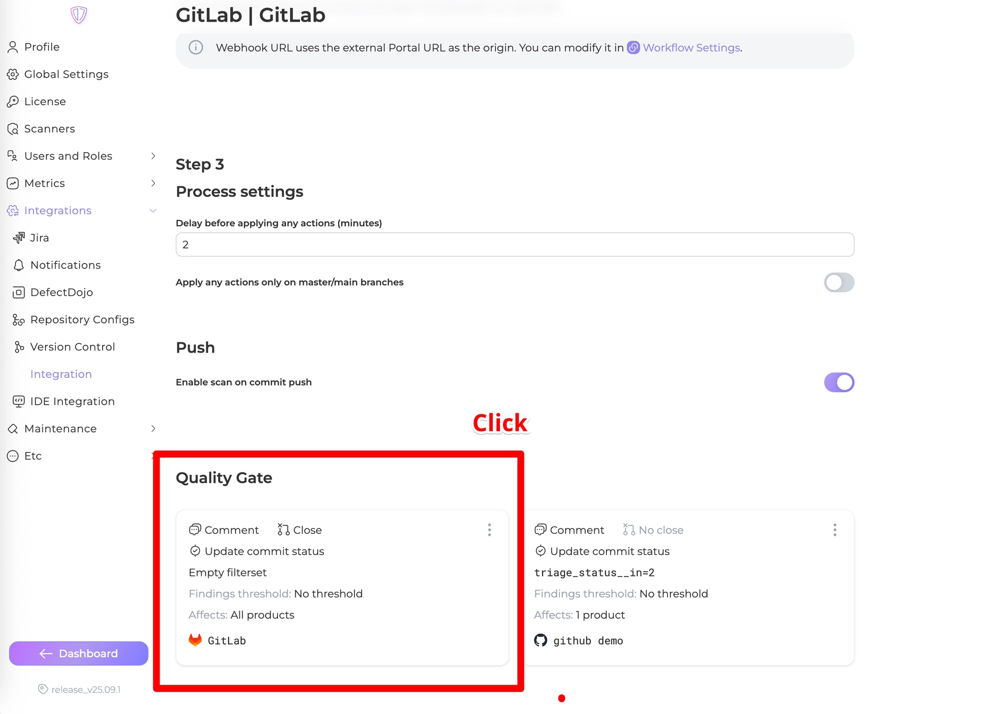This screenshot has height=714, width=1006.
Task: Click the info icon in webhook banner
Action: 196,48
